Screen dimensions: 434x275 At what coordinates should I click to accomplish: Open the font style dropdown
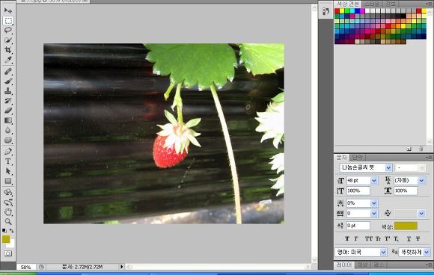pos(422,167)
